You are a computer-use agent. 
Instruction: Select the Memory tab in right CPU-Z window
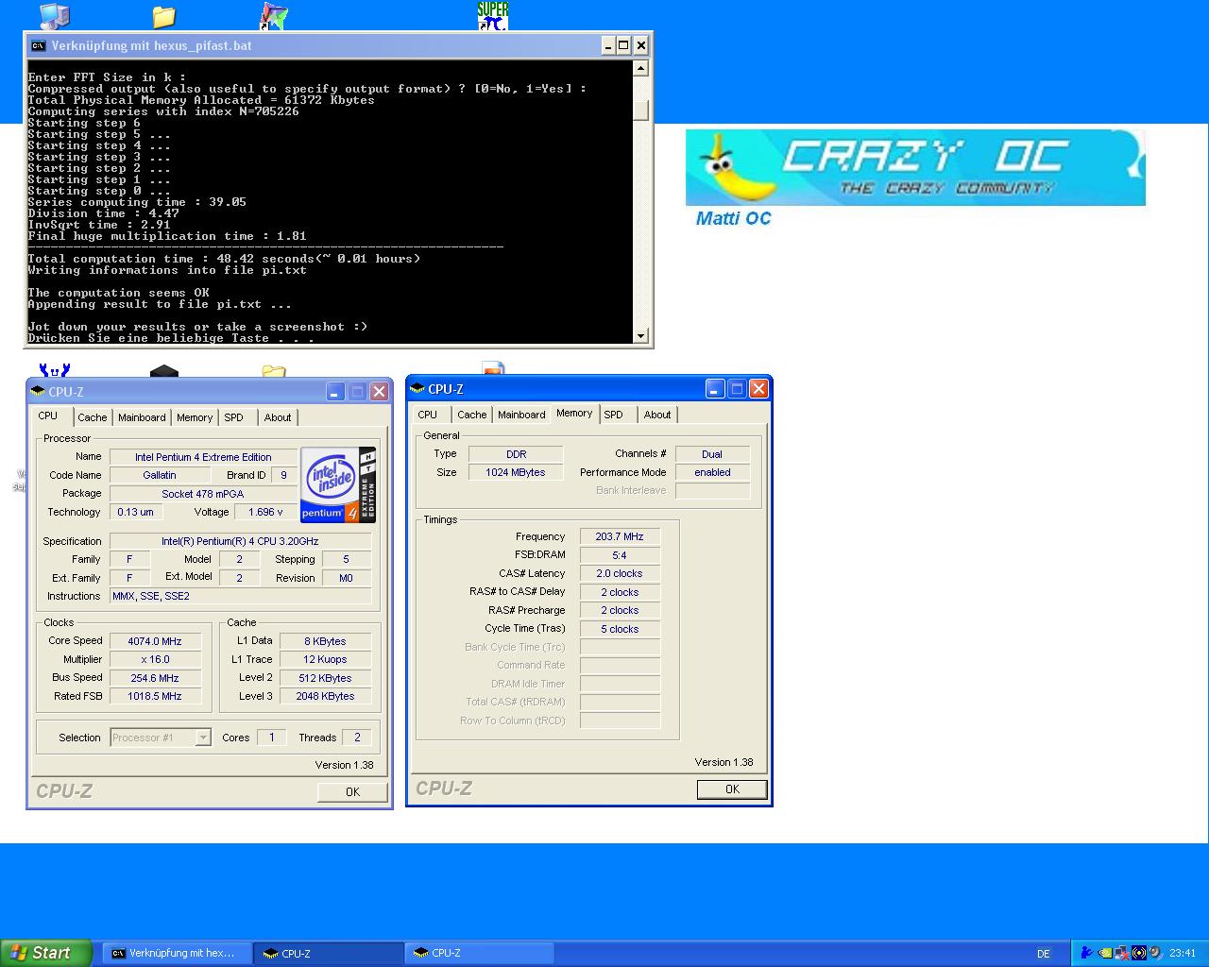point(574,414)
